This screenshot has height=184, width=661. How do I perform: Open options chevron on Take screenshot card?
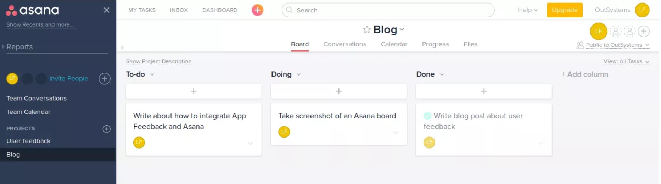point(396,133)
